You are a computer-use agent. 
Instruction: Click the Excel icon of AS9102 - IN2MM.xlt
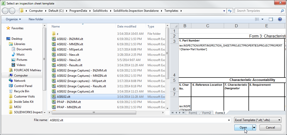coord(54,39)
